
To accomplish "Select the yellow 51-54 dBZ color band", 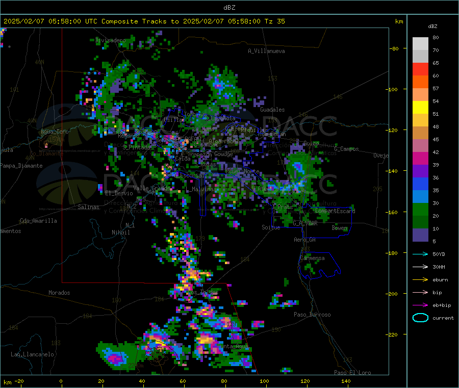I will pos(420,108).
